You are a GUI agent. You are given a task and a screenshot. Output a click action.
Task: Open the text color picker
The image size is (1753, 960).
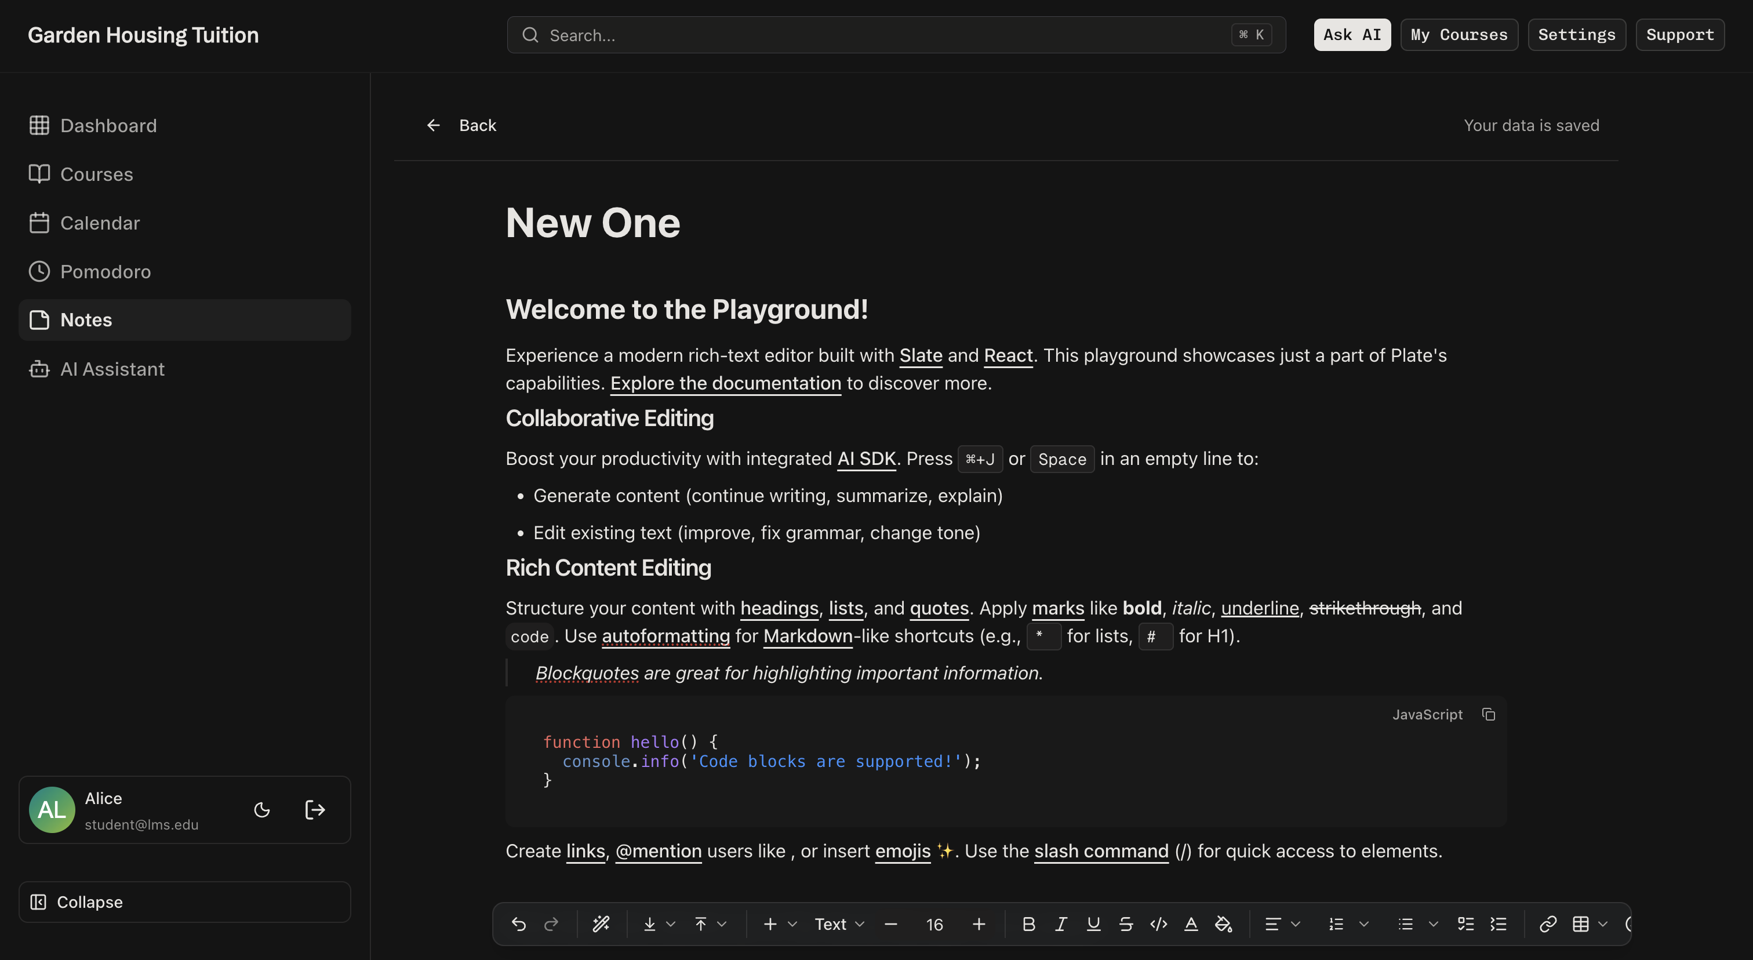point(1191,924)
